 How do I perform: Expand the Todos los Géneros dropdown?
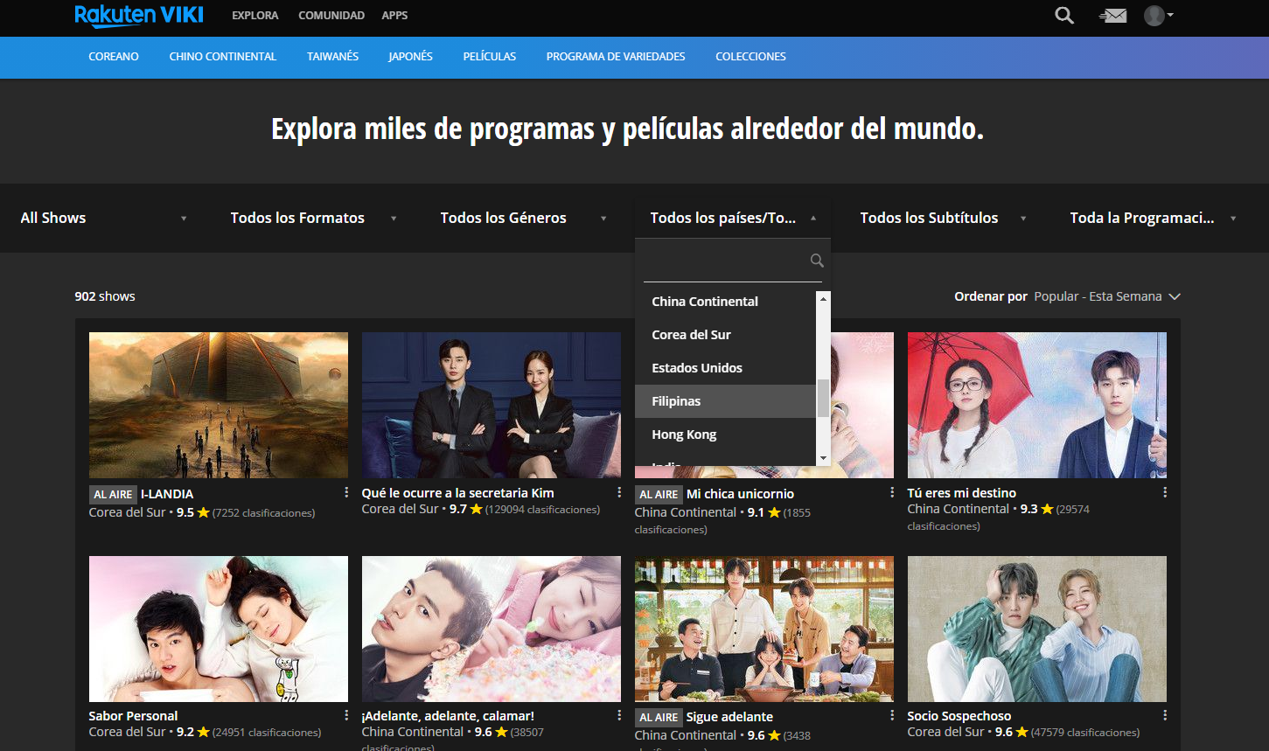coord(523,218)
